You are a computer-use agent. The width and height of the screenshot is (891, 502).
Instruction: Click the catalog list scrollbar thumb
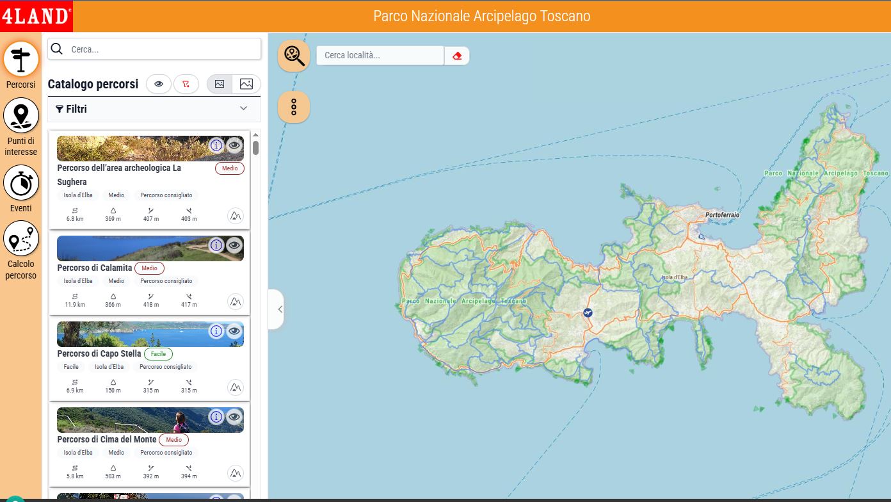pyautogui.click(x=255, y=148)
